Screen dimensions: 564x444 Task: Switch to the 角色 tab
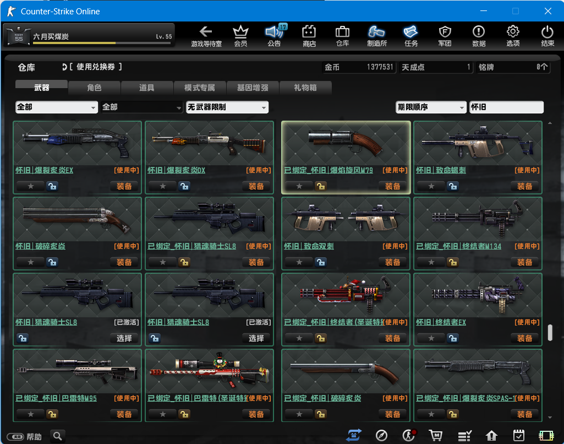coord(94,88)
